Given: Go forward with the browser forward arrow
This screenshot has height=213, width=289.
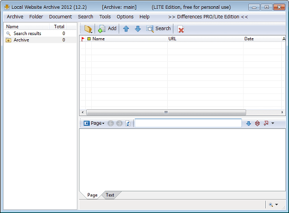Looking at the screenshot, I should [119, 123].
